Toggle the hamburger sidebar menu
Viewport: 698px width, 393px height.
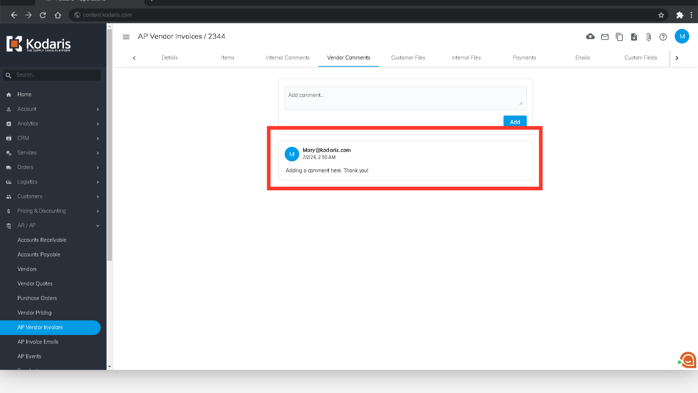pyautogui.click(x=126, y=37)
